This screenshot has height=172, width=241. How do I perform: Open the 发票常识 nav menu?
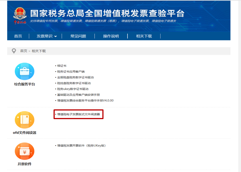click(45, 36)
